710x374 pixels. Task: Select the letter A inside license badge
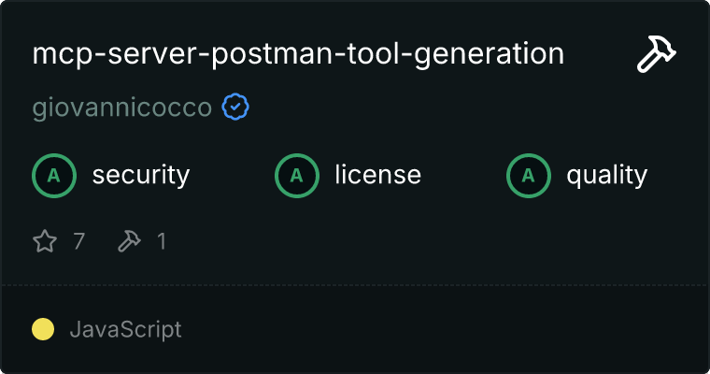(296, 176)
